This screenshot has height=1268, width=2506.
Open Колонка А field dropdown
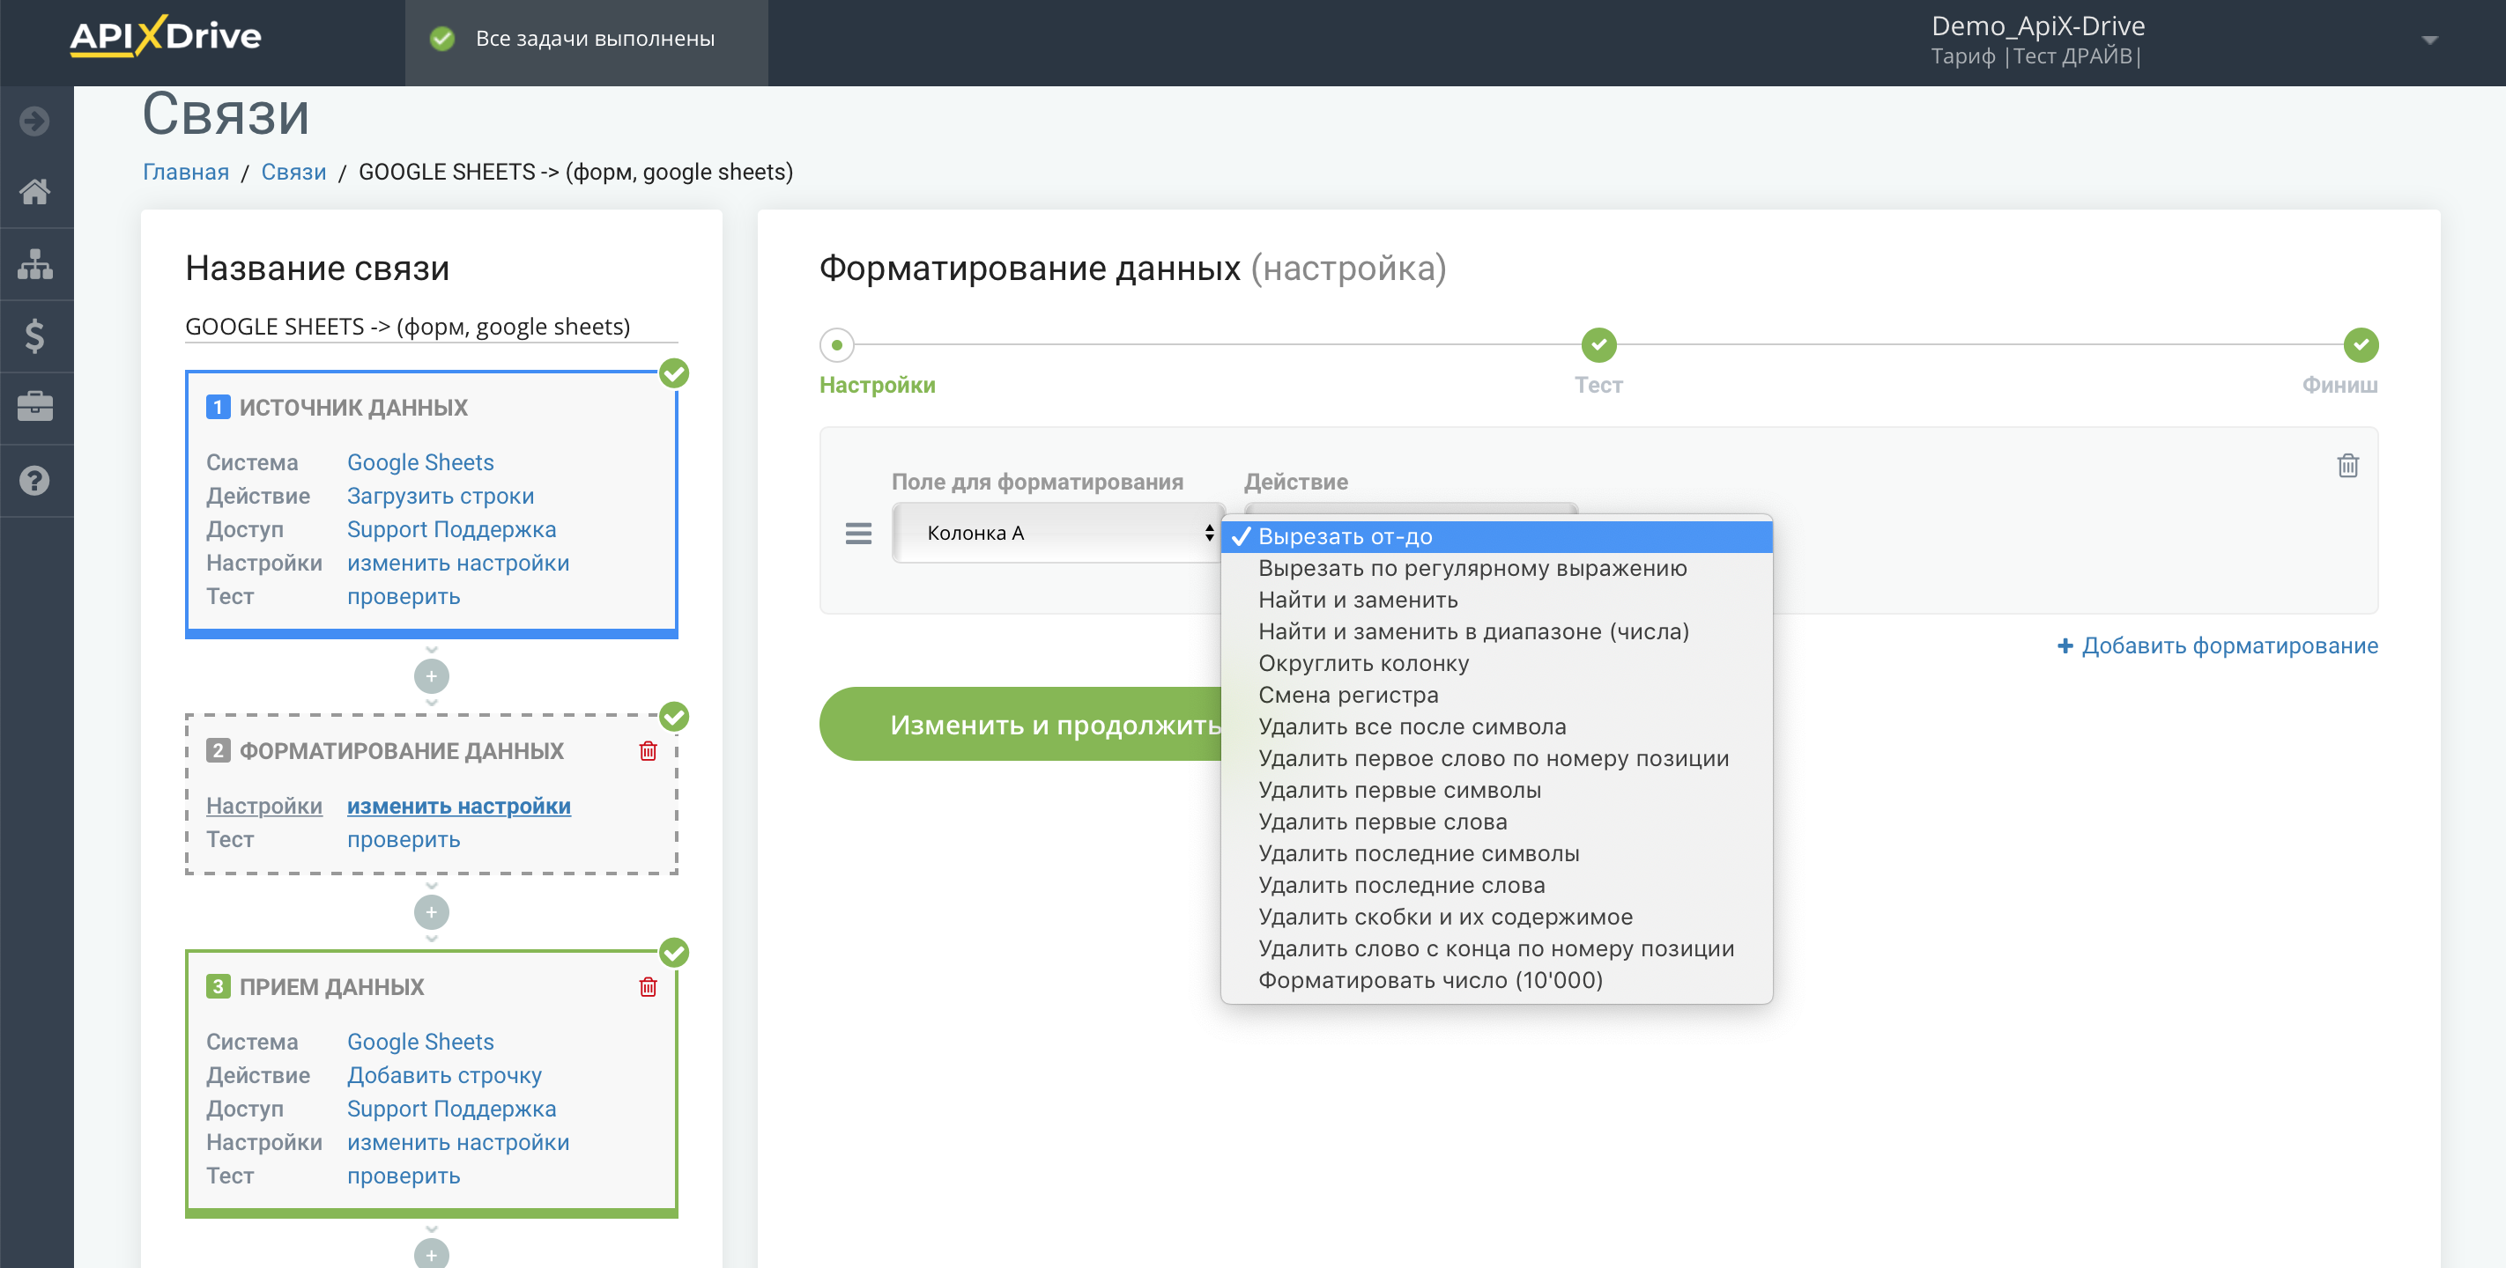click(1057, 533)
